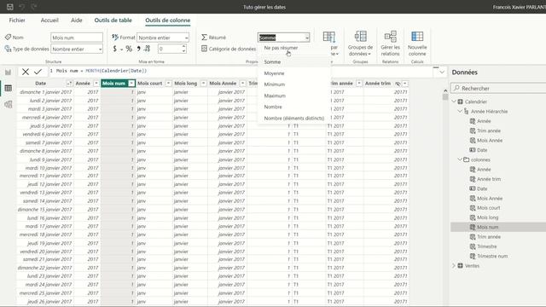The image size is (546, 307).
Task: Open Date column filter dropdown
Action: click(x=69, y=84)
